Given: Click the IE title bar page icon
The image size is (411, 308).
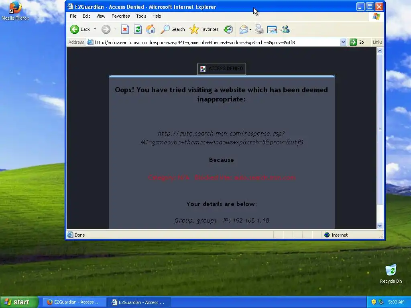Looking at the screenshot, I should (70, 6).
